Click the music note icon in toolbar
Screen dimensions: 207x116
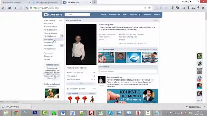point(172,8)
